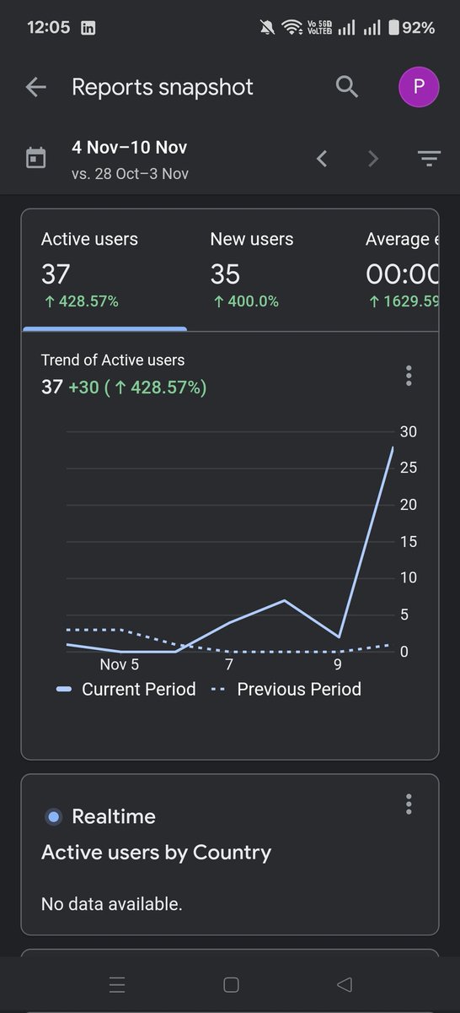Select the Active users metric tab

click(x=104, y=269)
